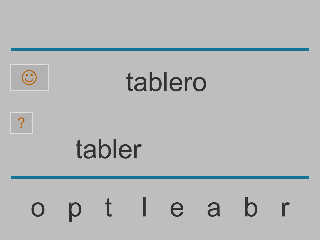Click final 'o' in the word 'tablero'

199,84
